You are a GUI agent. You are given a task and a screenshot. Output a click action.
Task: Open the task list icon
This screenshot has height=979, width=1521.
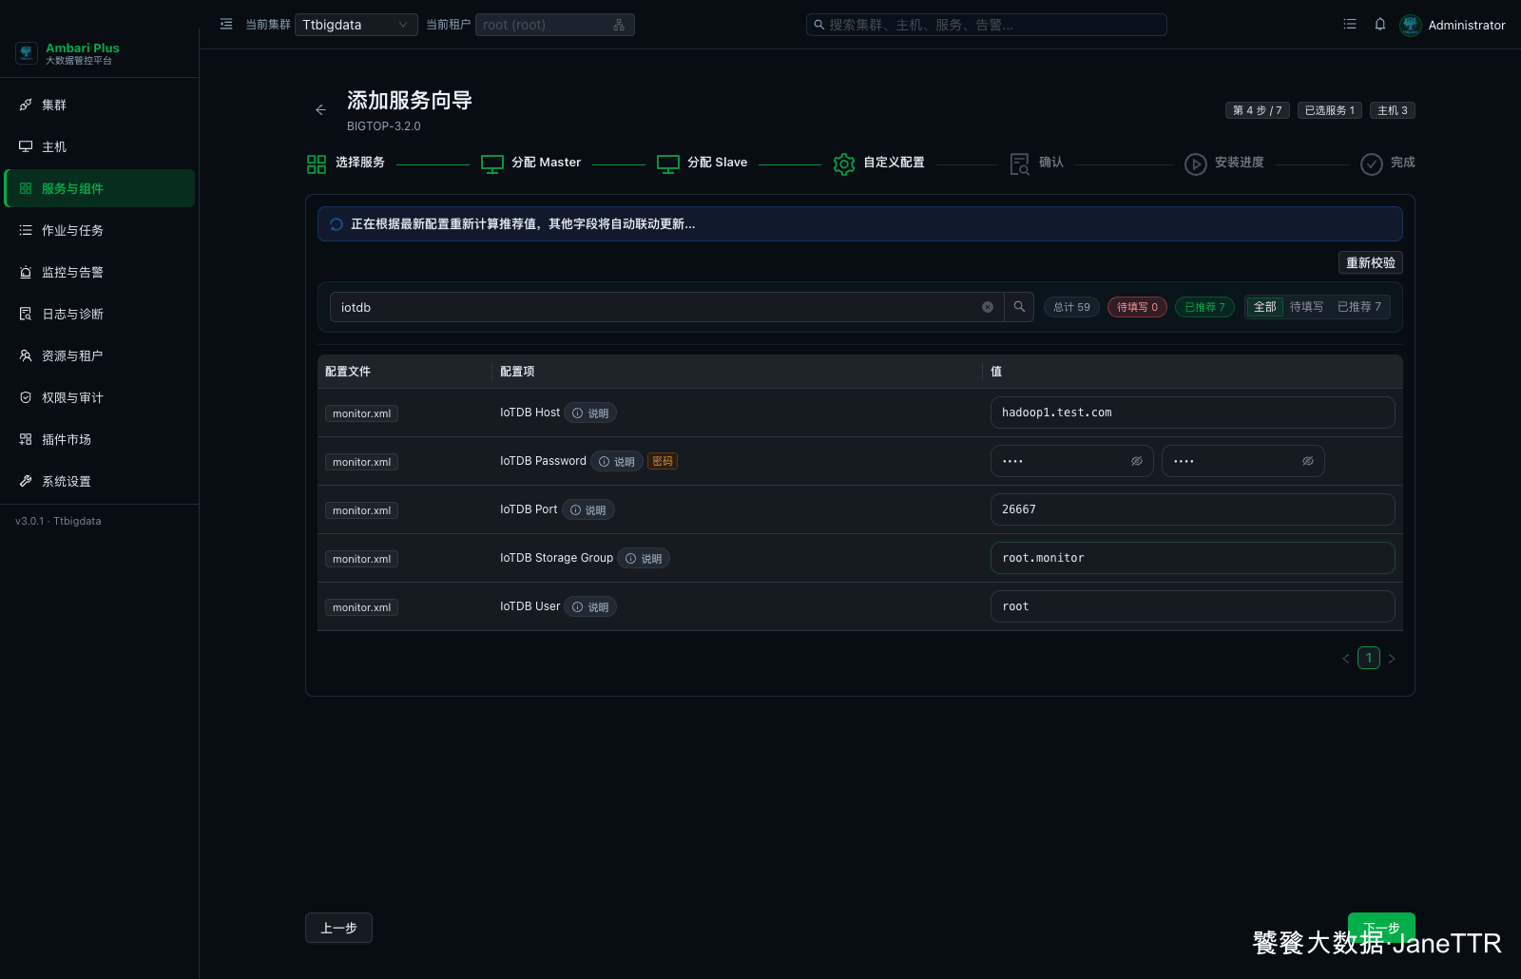click(x=1350, y=25)
